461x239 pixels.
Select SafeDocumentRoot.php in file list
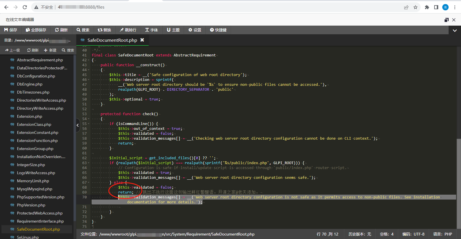click(x=38, y=229)
